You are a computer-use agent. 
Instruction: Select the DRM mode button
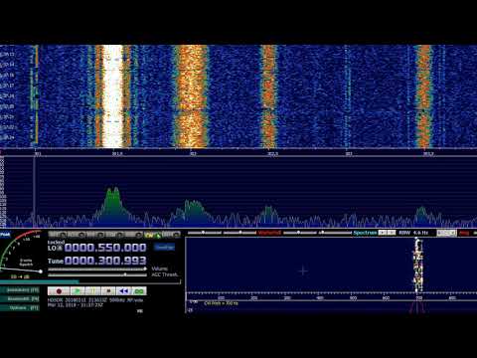tap(171, 235)
